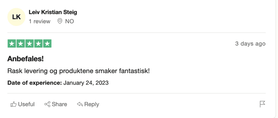278x118 pixels.
Task: Click the "3 days ago" timestamp
Action: [250, 44]
